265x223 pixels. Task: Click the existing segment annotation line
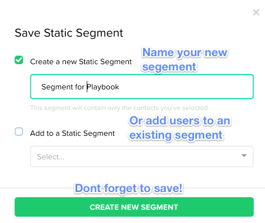click(x=176, y=135)
